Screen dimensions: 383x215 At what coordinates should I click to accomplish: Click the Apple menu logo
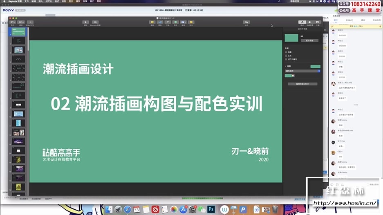tap(4, 2)
